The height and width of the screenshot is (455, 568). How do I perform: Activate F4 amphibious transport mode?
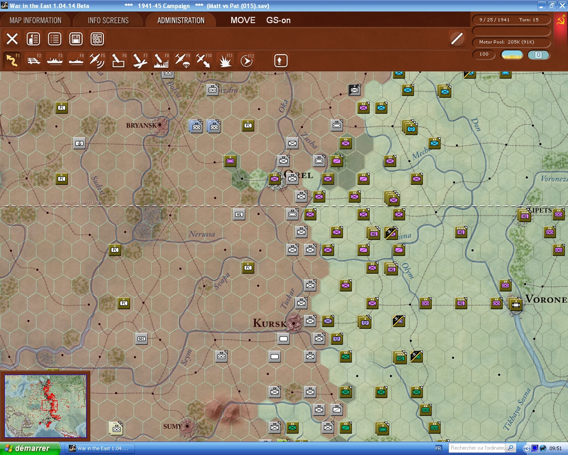point(76,60)
